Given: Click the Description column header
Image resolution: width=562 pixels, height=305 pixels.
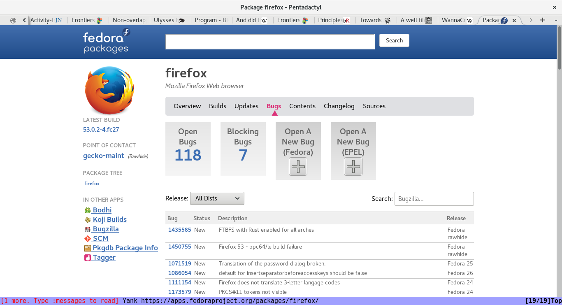Looking at the screenshot, I should coord(233,219).
